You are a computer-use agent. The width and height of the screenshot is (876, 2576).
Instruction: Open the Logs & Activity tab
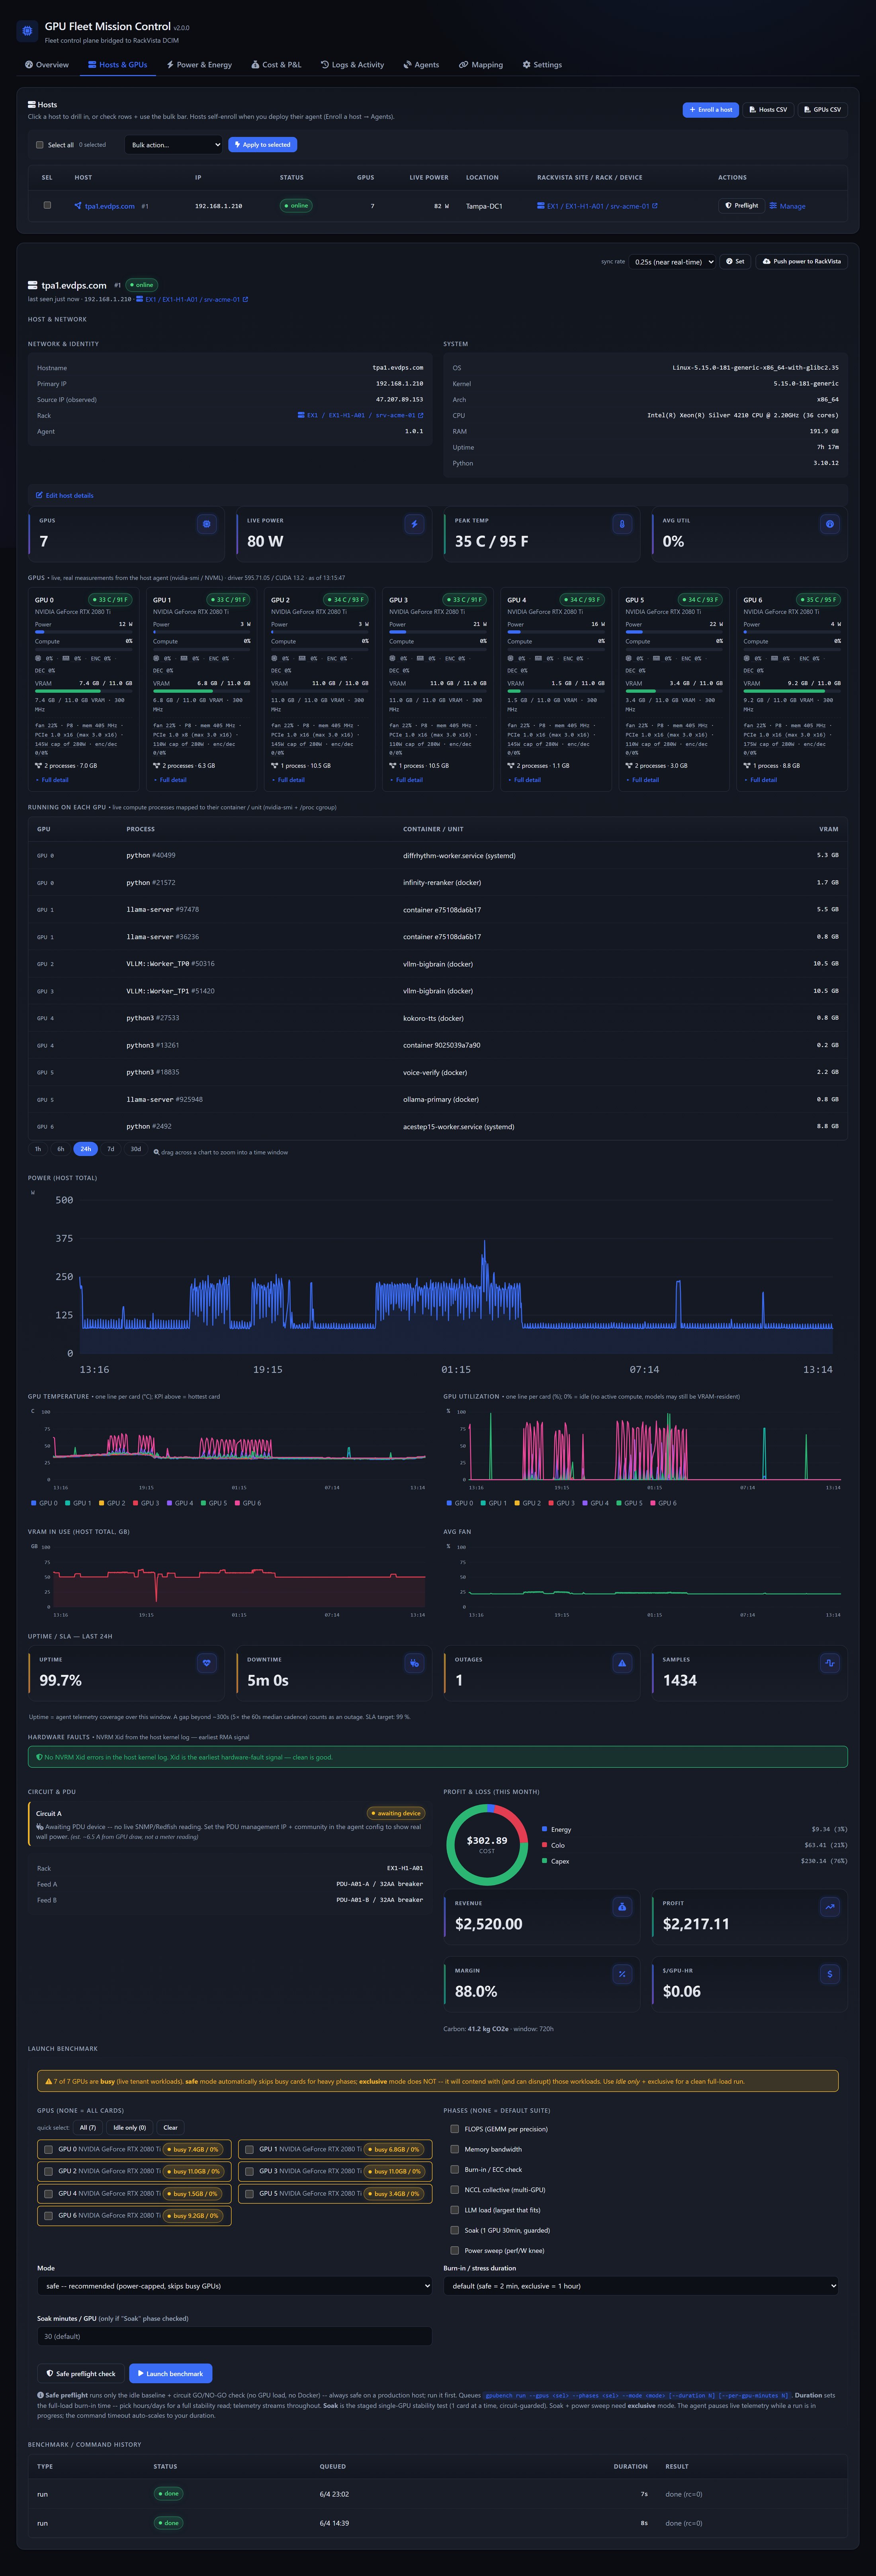click(352, 65)
